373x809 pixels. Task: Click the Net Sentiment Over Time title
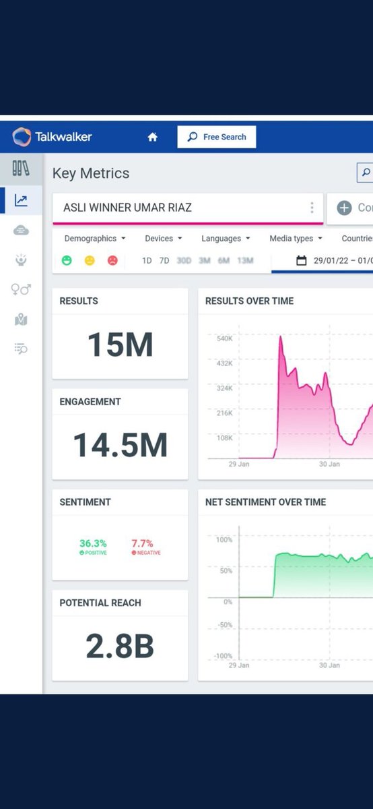click(265, 502)
